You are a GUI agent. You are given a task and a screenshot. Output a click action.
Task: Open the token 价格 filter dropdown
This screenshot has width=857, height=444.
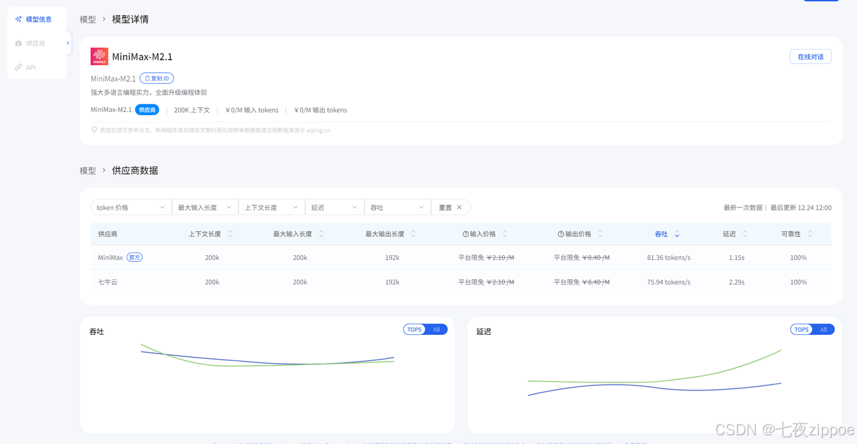(131, 208)
